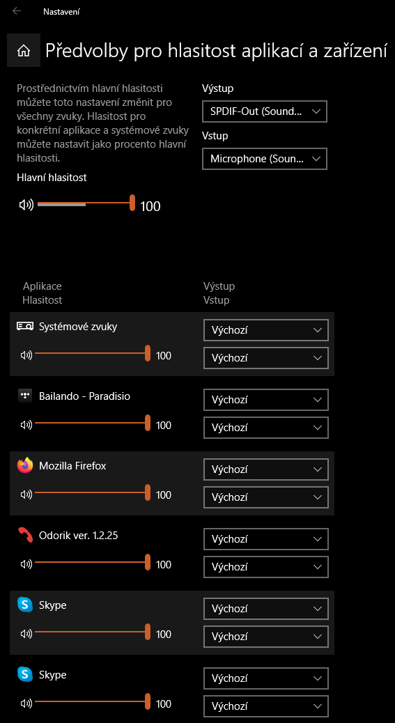Click the Hlavní hlasitost master volume slider

click(86, 203)
